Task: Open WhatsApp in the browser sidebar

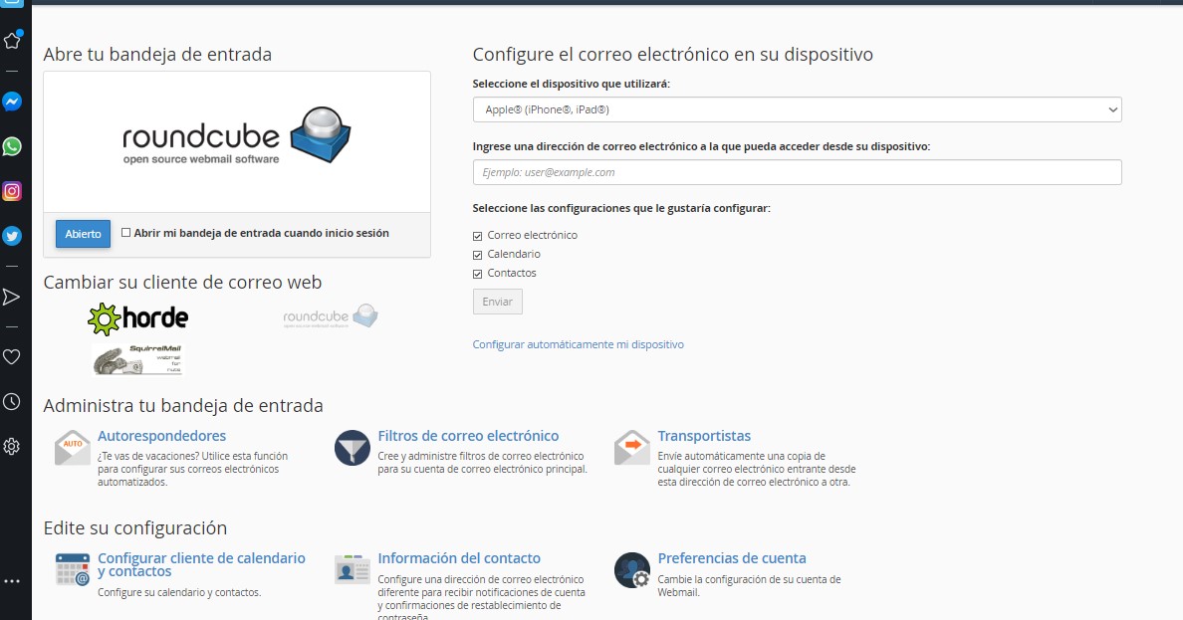Action: pyautogui.click(x=12, y=146)
